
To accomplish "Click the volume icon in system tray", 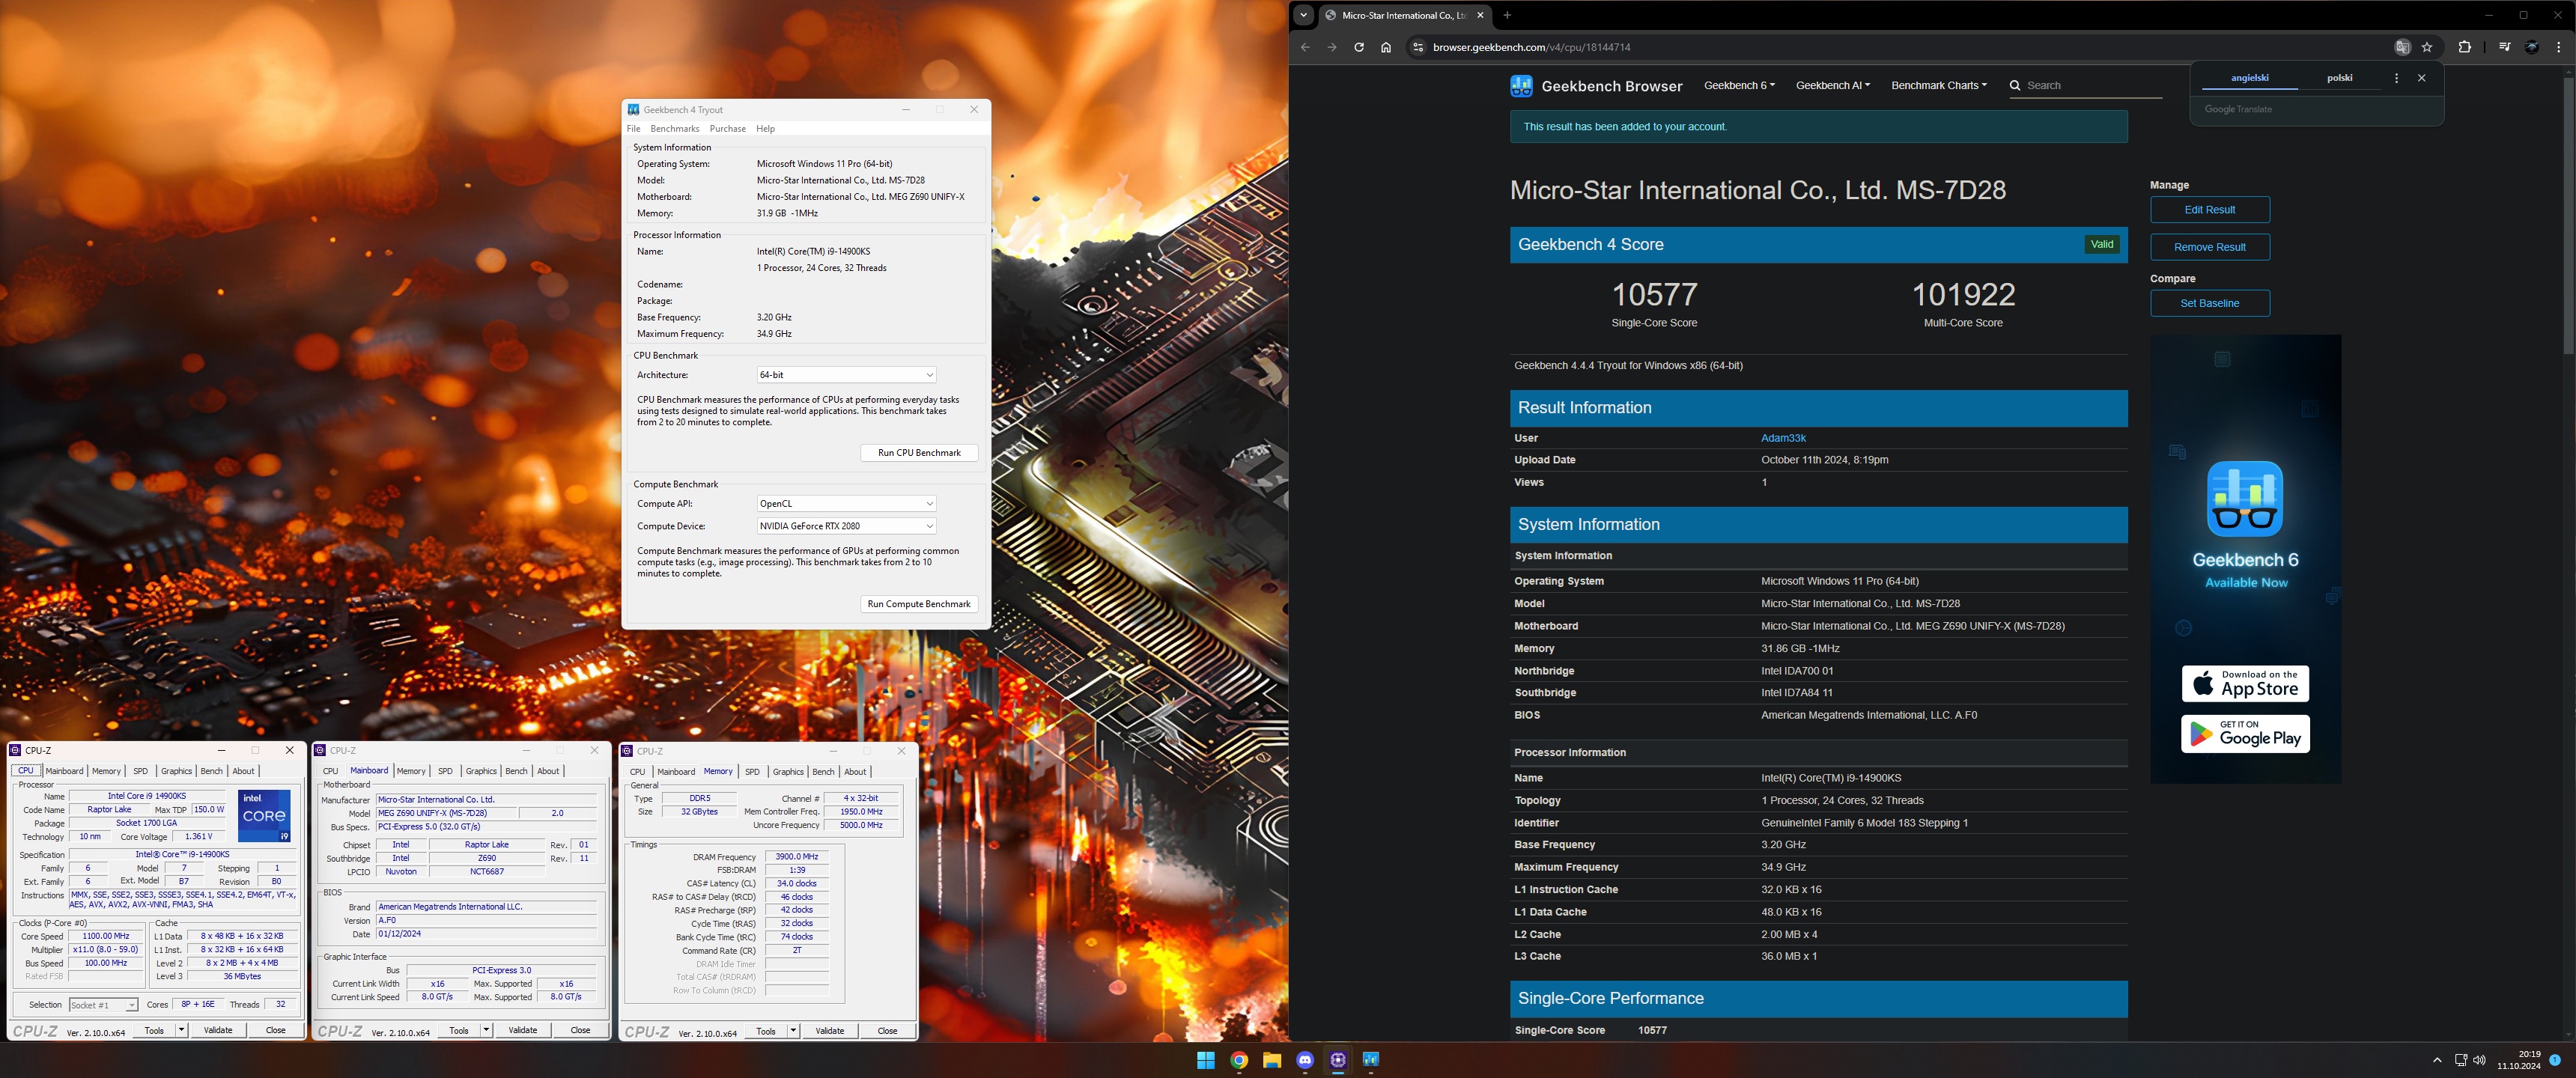I will pyautogui.click(x=2479, y=1060).
